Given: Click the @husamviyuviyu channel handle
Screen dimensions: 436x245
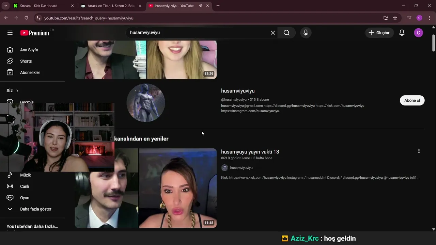Looking at the screenshot, I should (x=234, y=100).
